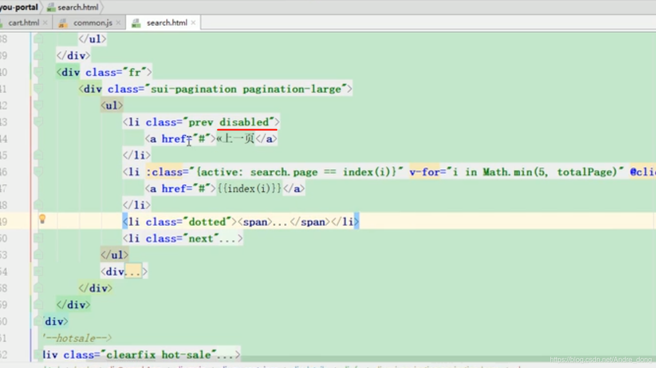
Task: Collapse fold marker beside li class="prev disabled"
Action: coord(38,122)
